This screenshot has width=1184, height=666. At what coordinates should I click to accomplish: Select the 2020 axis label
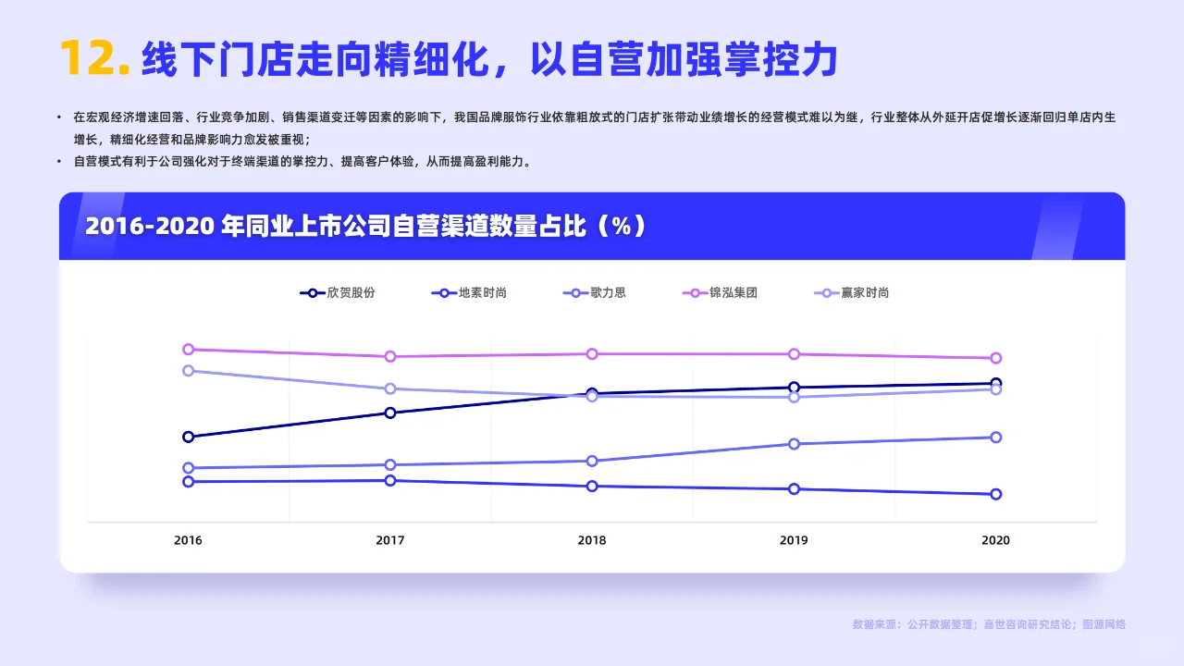995,540
